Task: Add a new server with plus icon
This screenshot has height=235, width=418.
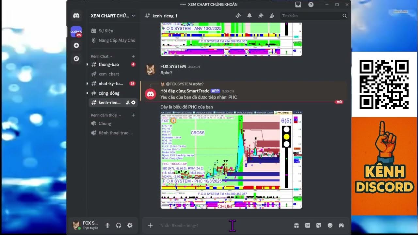Action: pos(76,45)
